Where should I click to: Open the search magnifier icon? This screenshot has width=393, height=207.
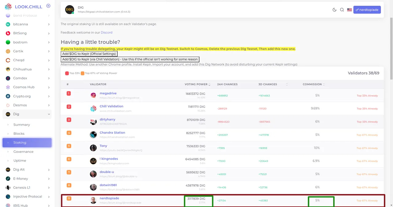tap(342, 10)
